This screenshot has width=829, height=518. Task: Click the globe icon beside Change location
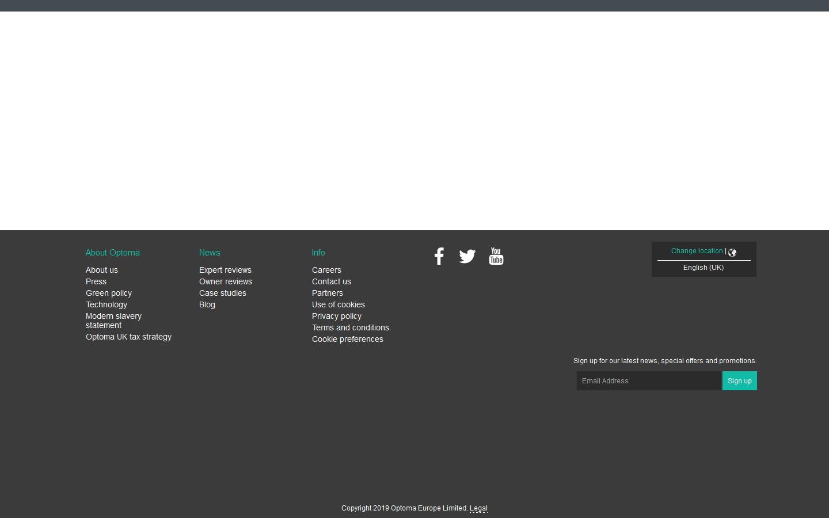(x=732, y=252)
